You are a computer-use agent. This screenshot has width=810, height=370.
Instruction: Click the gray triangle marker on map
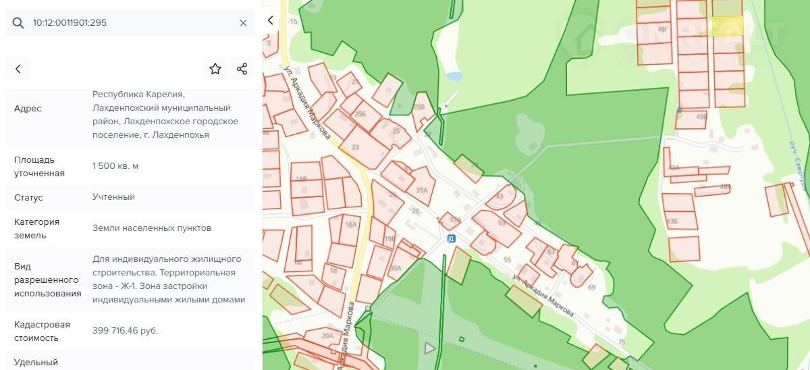coord(429,348)
